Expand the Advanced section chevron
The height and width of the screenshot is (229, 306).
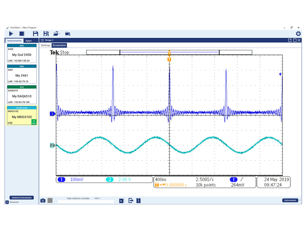[7, 202]
